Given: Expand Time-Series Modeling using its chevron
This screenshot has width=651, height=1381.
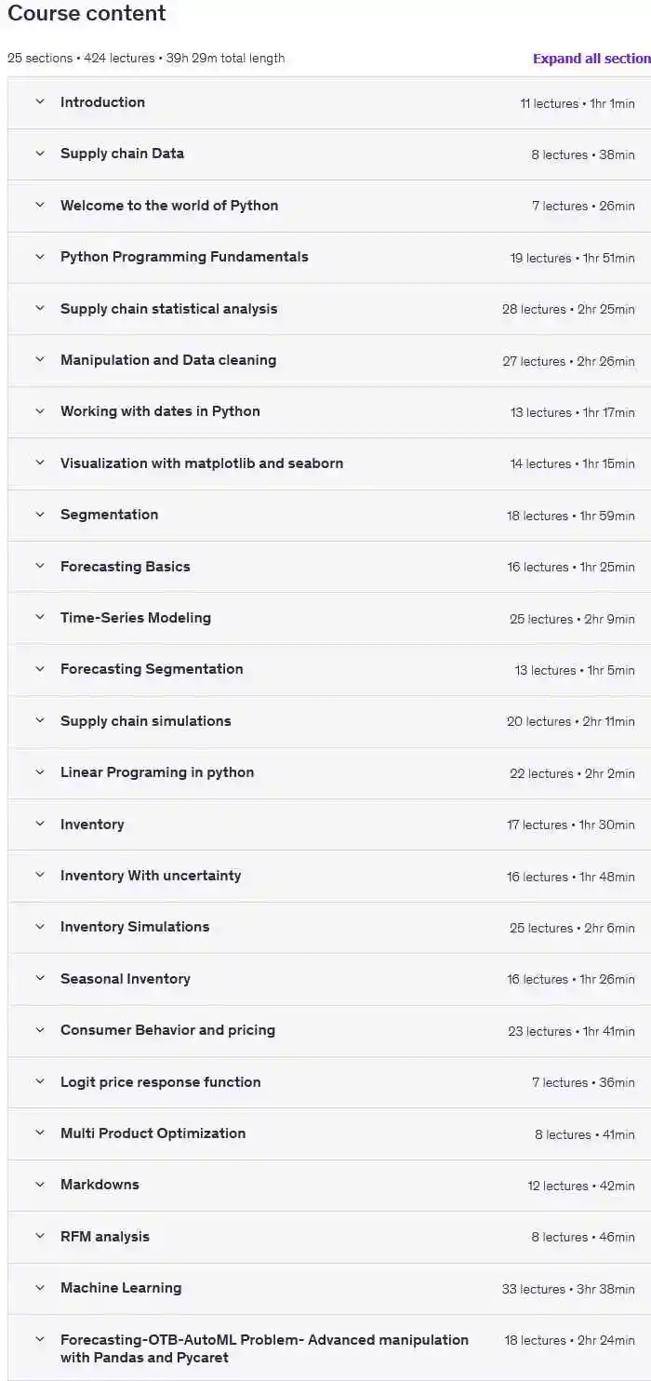Looking at the screenshot, I should point(40,618).
